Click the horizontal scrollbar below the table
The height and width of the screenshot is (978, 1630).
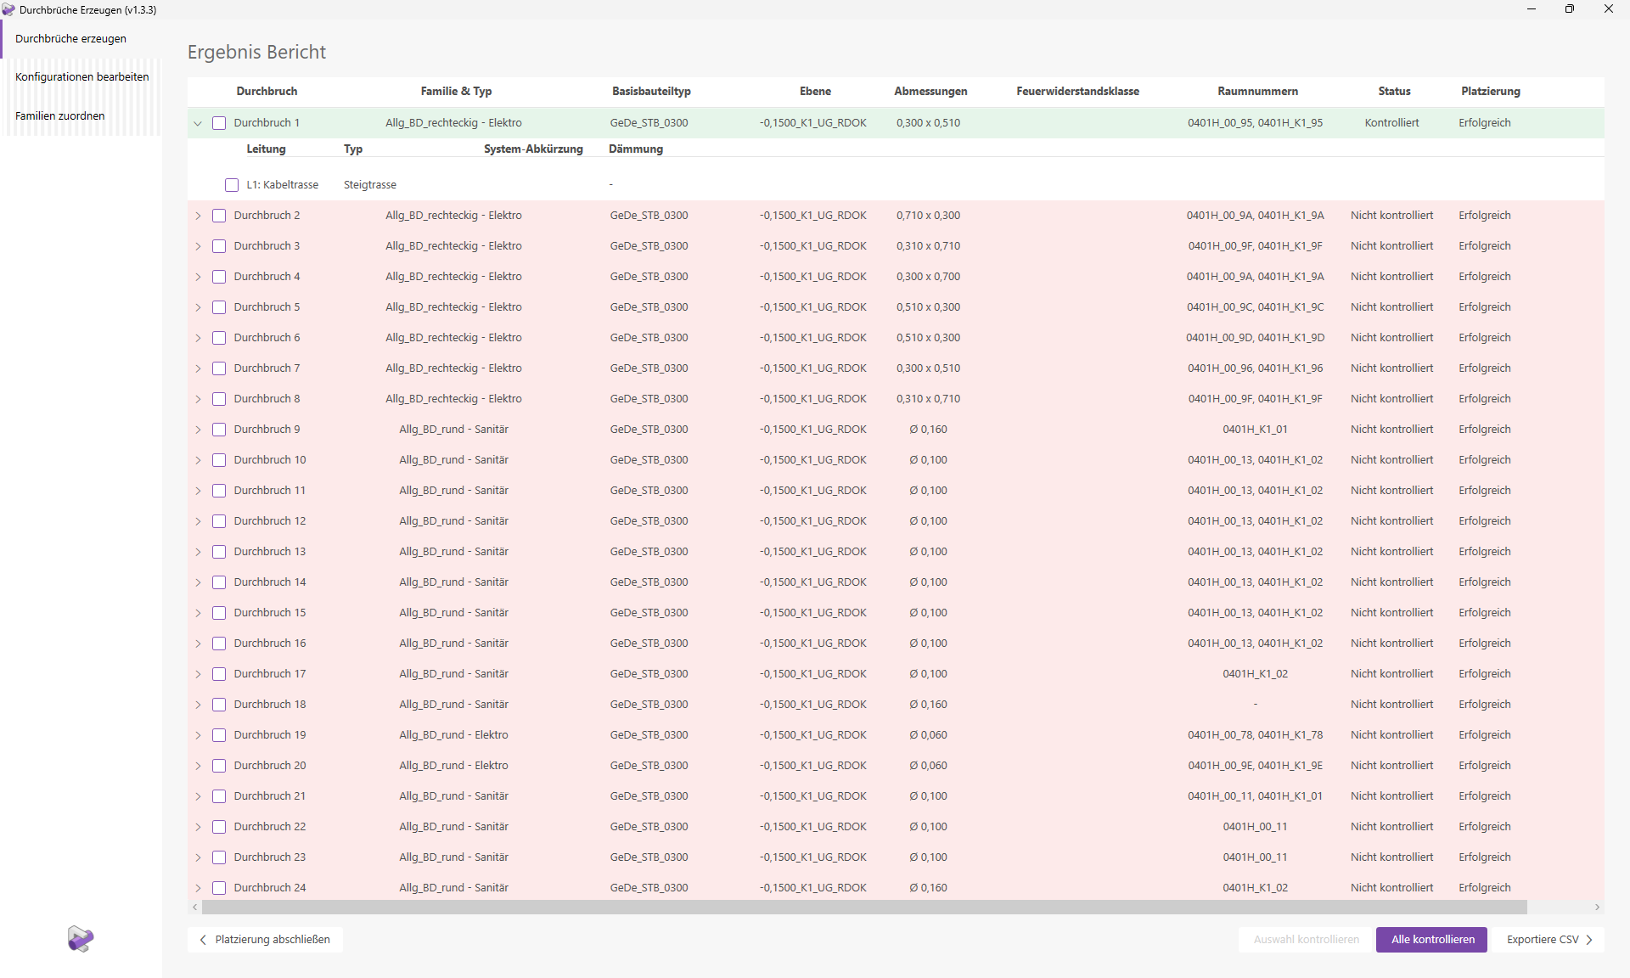point(764,908)
